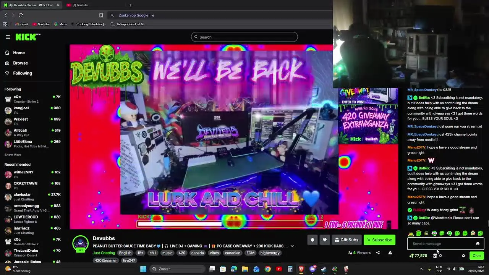Screen dimensions: 489x275
Task: Select the English tag
Action: [125, 253]
